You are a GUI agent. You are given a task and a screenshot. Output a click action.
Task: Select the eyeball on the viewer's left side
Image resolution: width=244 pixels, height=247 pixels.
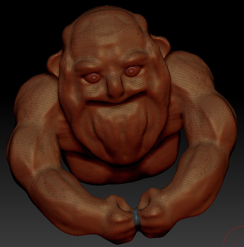(x=92, y=78)
